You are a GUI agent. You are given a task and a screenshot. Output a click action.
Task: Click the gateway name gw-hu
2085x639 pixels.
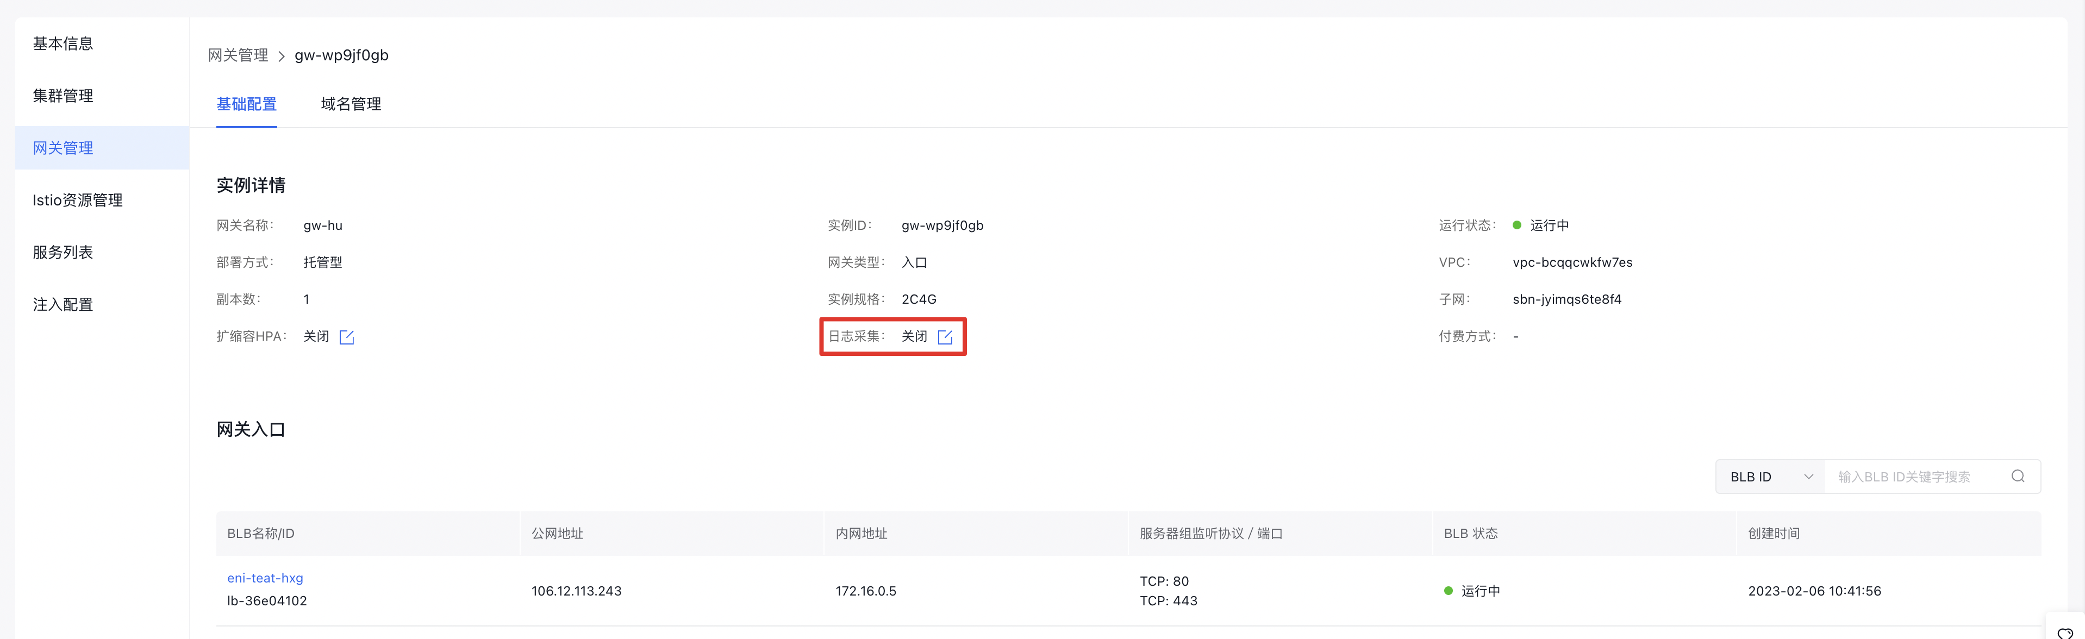(323, 225)
